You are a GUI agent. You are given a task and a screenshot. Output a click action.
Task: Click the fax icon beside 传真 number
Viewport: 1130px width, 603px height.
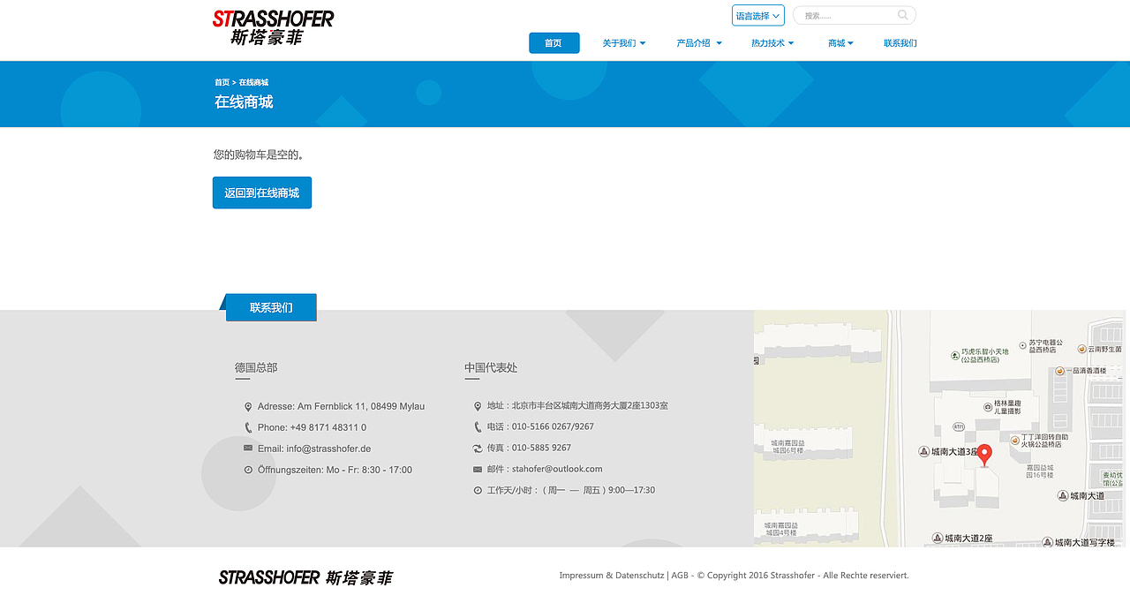(x=478, y=448)
